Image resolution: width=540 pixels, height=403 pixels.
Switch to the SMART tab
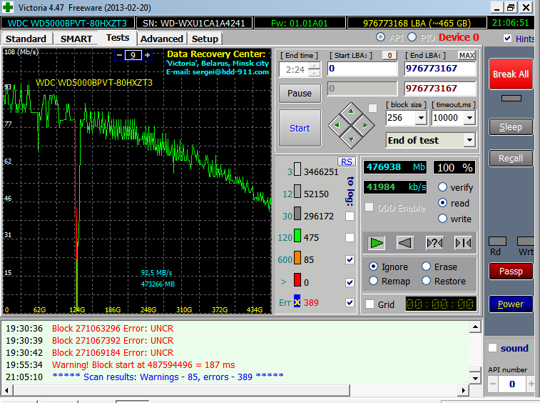pyautogui.click(x=76, y=39)
